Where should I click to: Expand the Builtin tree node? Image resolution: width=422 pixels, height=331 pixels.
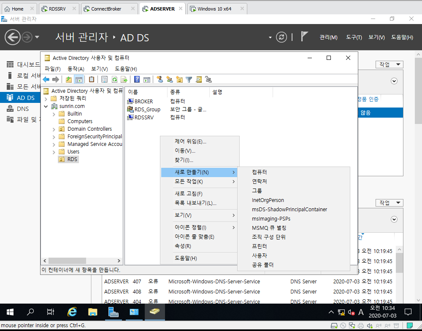coord(54,114)
